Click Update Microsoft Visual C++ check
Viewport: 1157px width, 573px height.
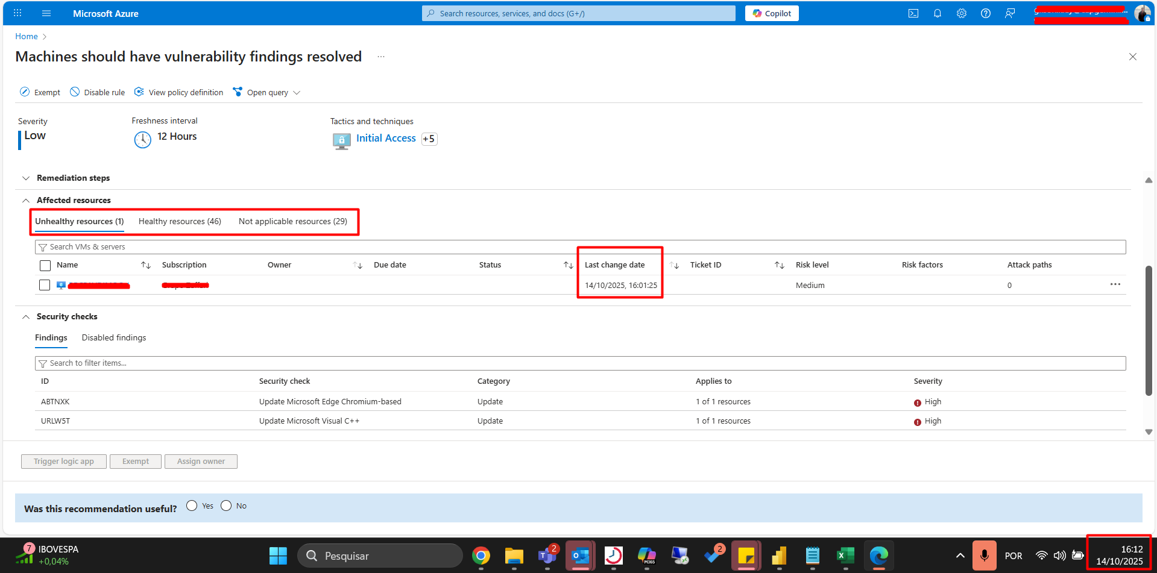[x=309, y=421]
